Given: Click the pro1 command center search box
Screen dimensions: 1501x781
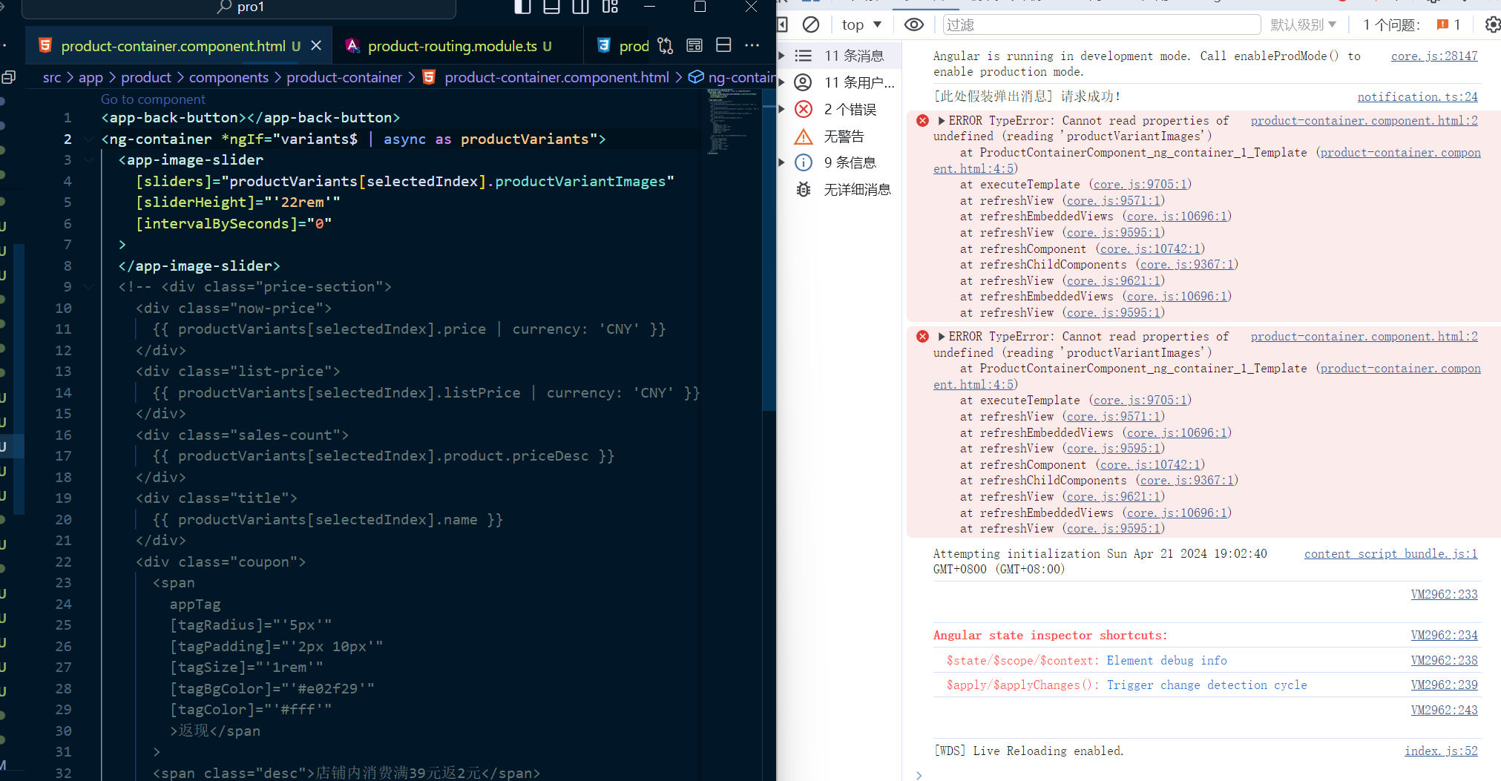Looking at the screenshot, I should pyautogui.click(x=239, y=7).
